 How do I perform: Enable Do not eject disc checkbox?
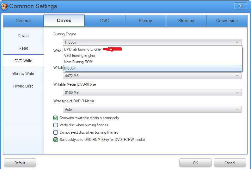click(56, 132)
